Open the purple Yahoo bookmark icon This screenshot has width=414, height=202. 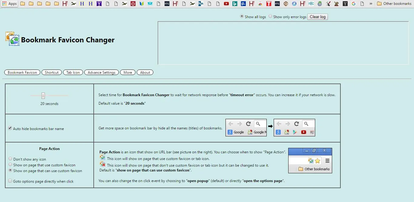coord(99,4)
